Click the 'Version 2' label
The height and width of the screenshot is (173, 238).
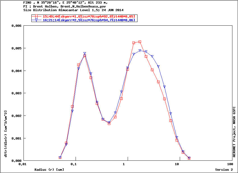[x=224, y=170]
